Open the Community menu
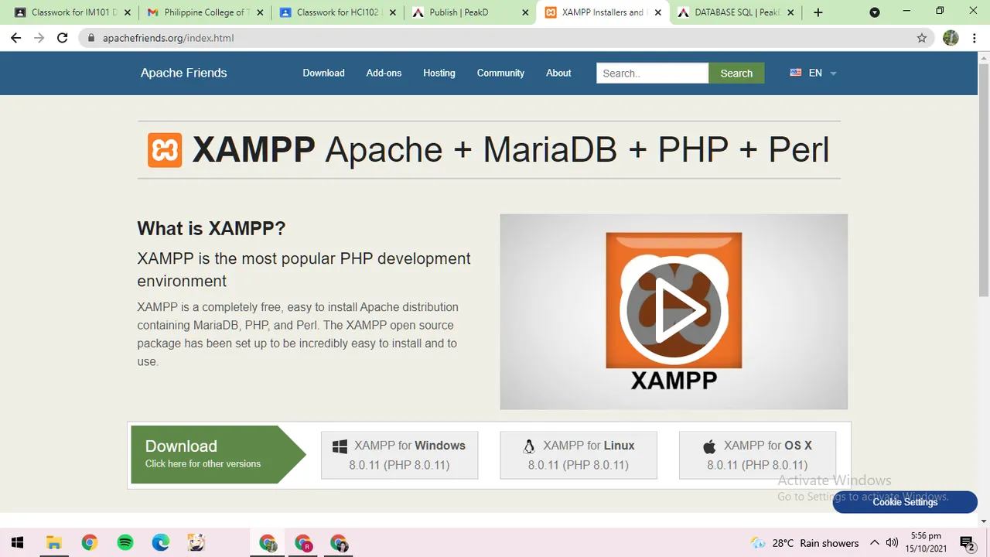 [x=500, y=73]
